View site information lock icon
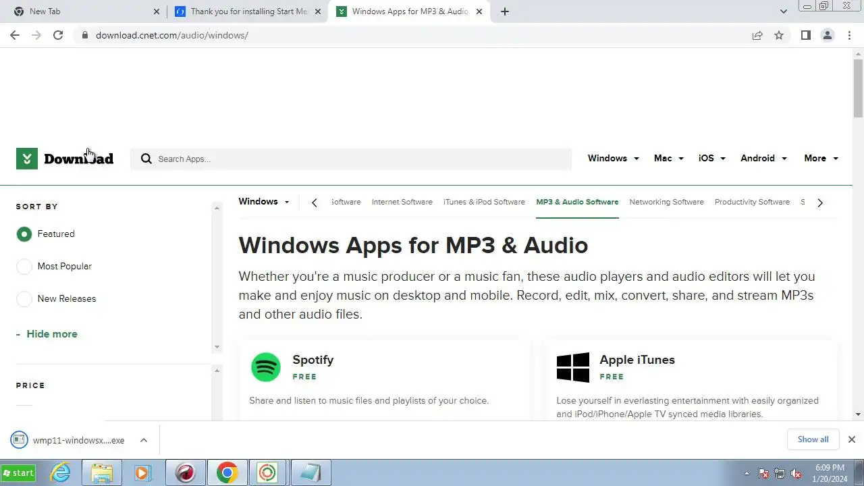The image size is (864, 486). pyautogui.click(x=85, y=35)
